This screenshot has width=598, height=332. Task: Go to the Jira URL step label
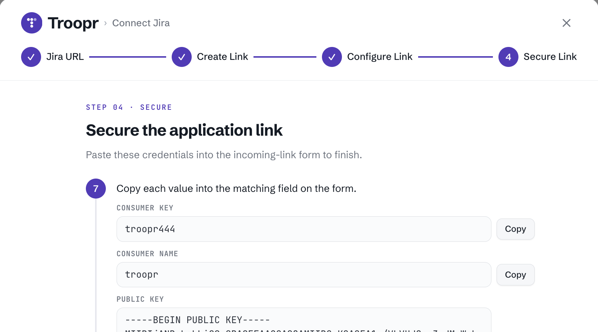tap(65, 57)
